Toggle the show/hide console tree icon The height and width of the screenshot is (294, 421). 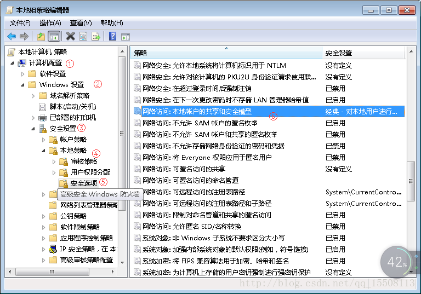tap(54, 36)
